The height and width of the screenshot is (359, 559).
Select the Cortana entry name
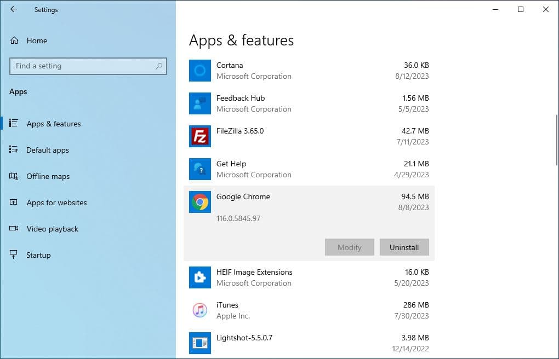coord(230,65)
